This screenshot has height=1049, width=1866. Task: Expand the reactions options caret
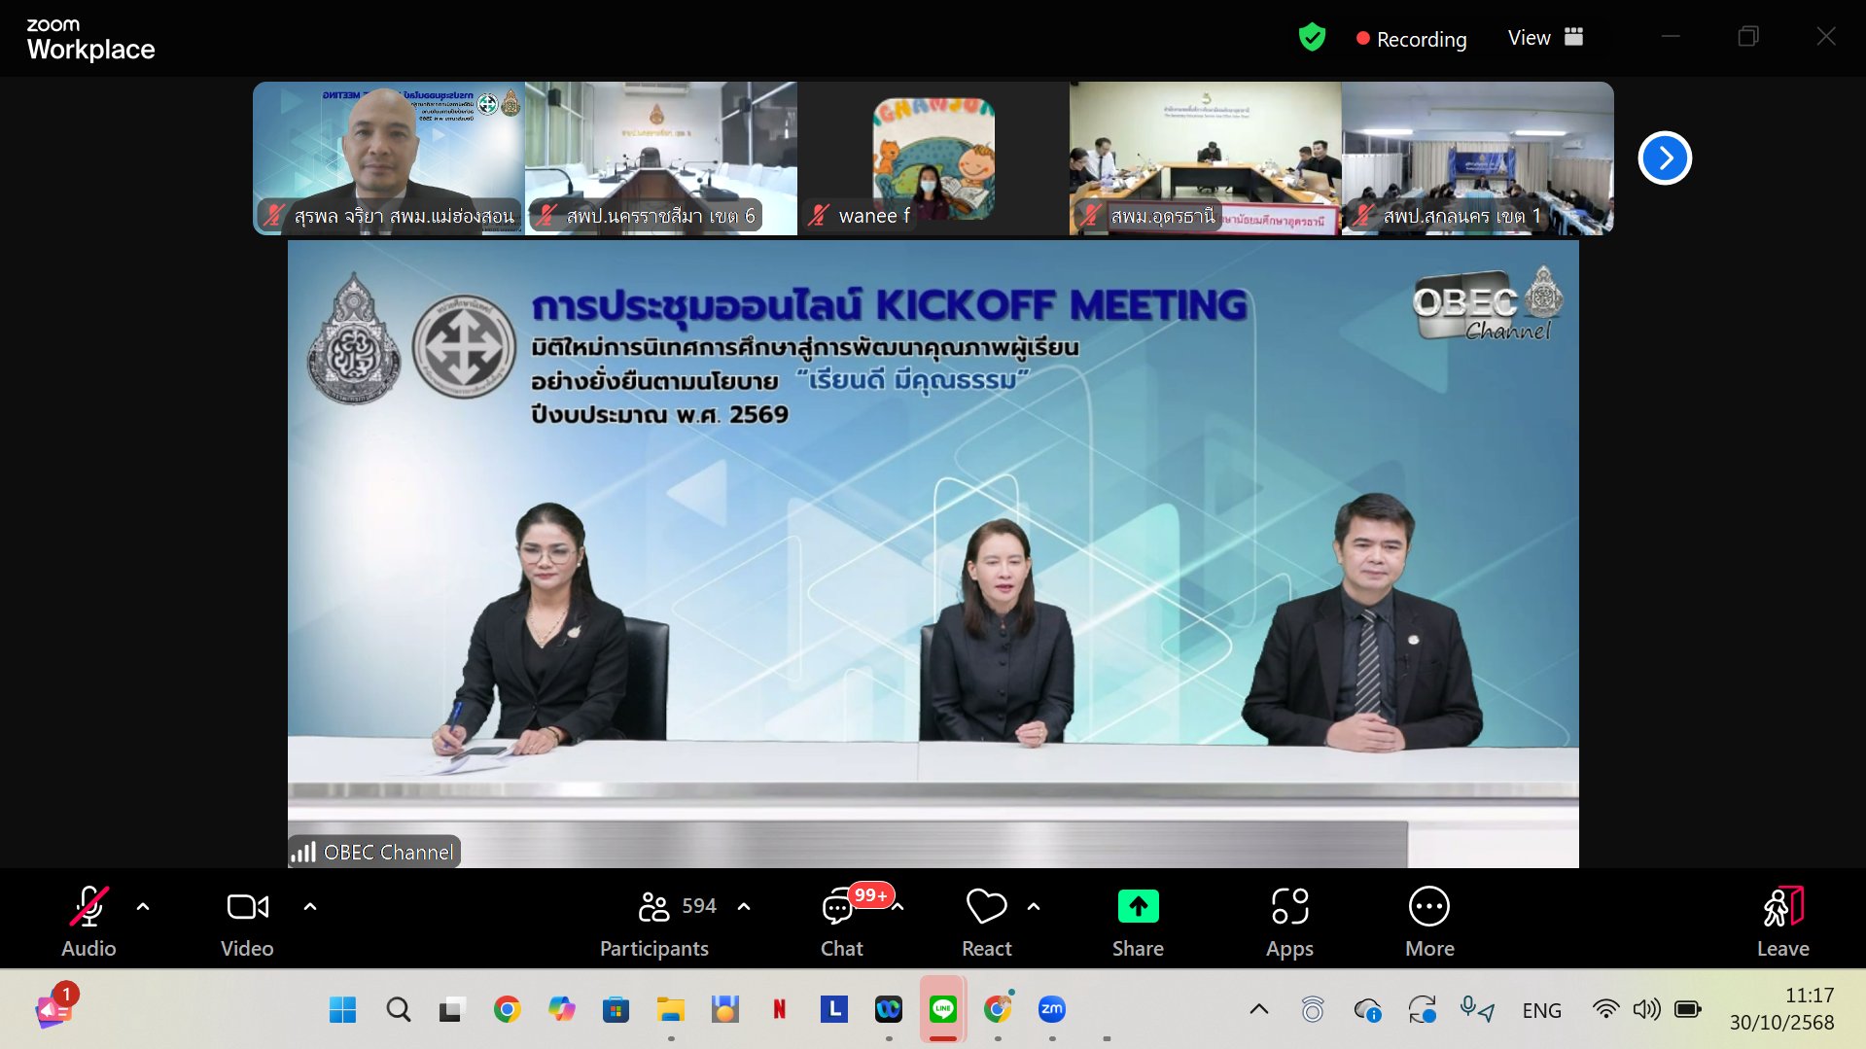[x=1034, y=906]
